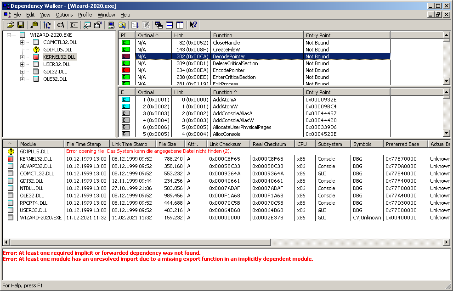The height and width of the screenshot is (291, 453).
Task: Collapse the WIZARD-2020.EXE root node
Action: click(x=9, y=35)
